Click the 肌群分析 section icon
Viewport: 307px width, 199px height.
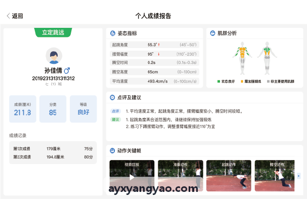(212, 33)
